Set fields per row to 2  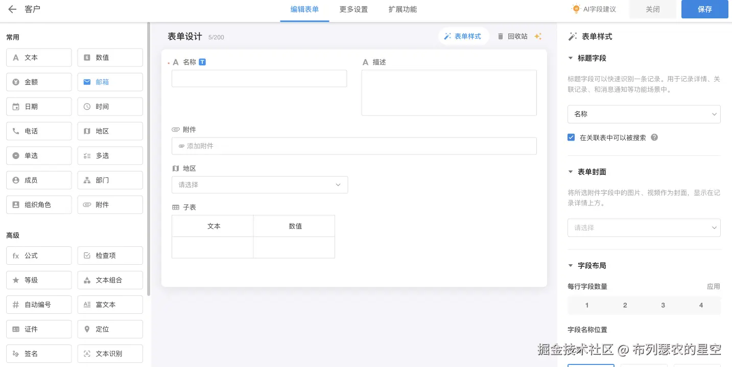tap(625, 305)
